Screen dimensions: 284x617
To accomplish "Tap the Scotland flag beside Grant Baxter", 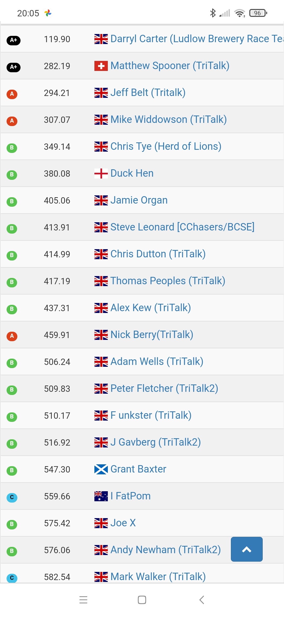I will [101, 469].
